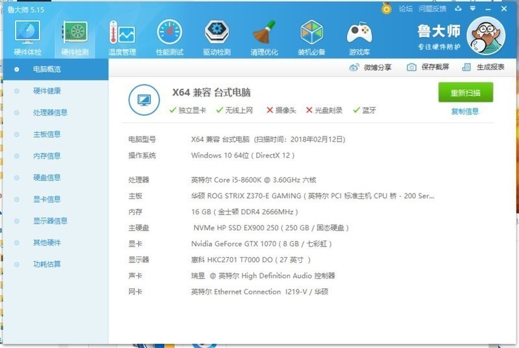
Task: Share via 微博分享
Action: (370, 68)
